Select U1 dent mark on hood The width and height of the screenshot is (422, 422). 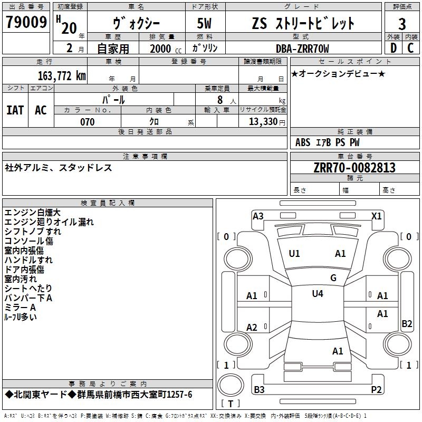(294, 254)
